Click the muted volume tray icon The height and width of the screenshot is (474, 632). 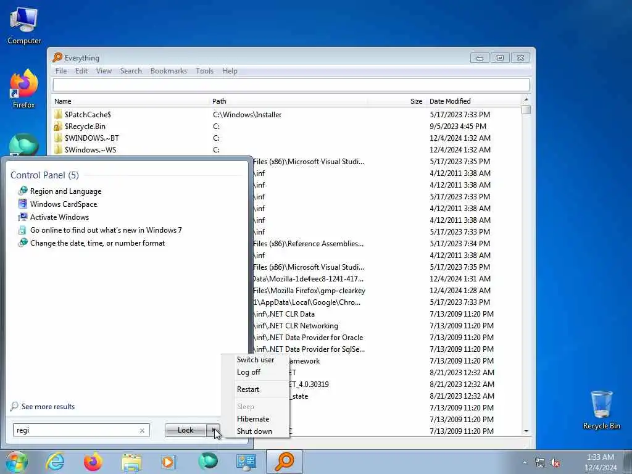tap(555, 463)
